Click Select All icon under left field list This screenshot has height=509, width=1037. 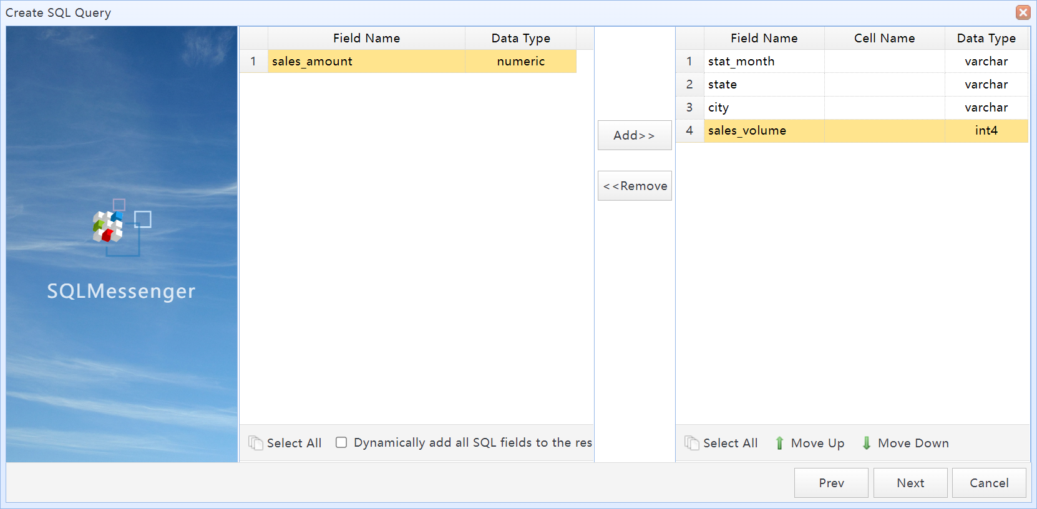[255, 443]
